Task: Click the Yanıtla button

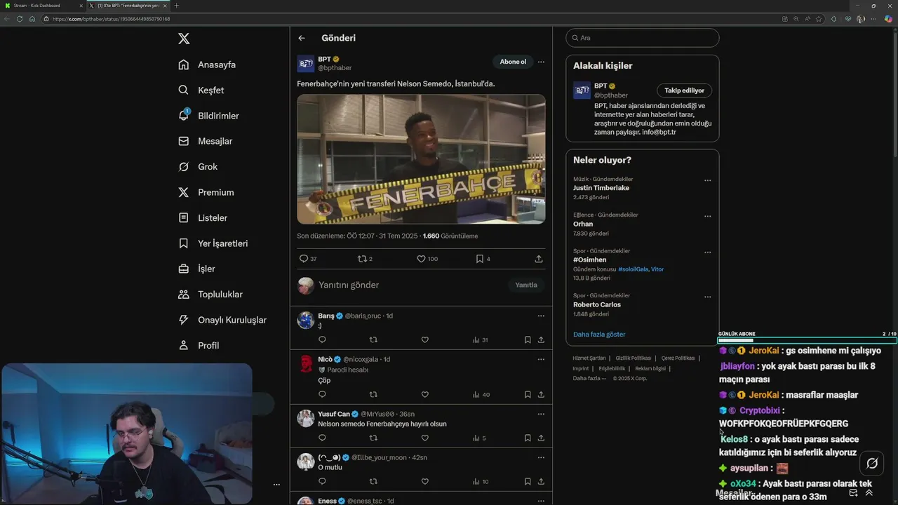Action: [526, 285]
